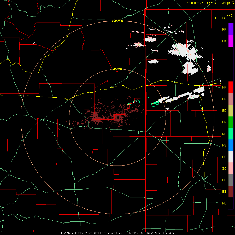Click the red HA color swatch
Image resolution: width=235 pixels, height=235 pixels.
click(231, 87)
